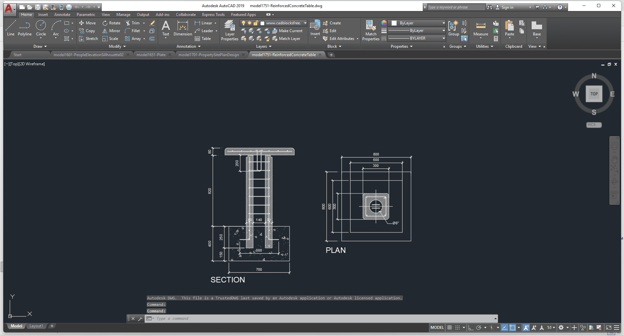Screen dimensions: 624x336
Task: Open the annotation scale 1:1 dropdown
Action: coord(550,328)
